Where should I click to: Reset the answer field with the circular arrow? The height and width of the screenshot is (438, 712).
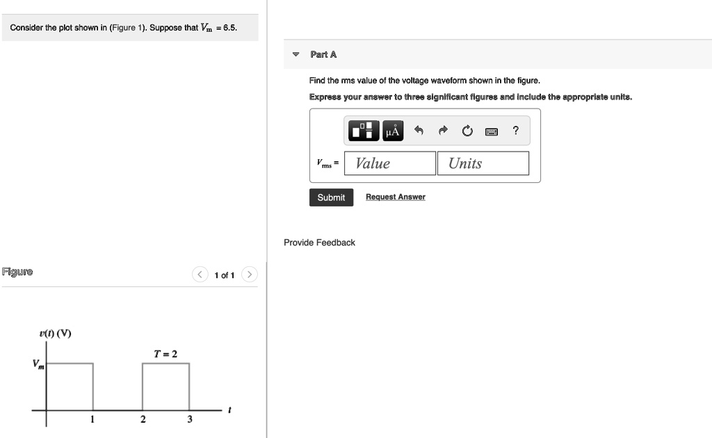pos(467,130)
